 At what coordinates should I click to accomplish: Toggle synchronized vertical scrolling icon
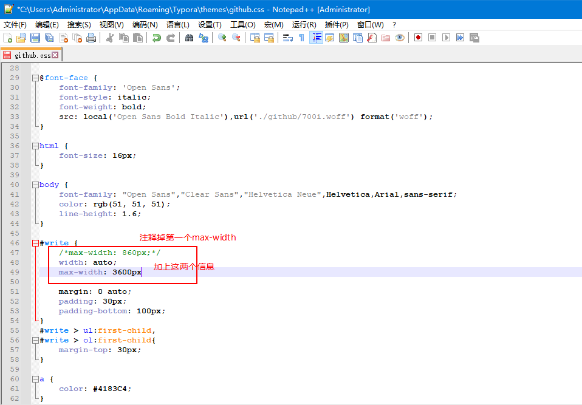coord(255,38)
